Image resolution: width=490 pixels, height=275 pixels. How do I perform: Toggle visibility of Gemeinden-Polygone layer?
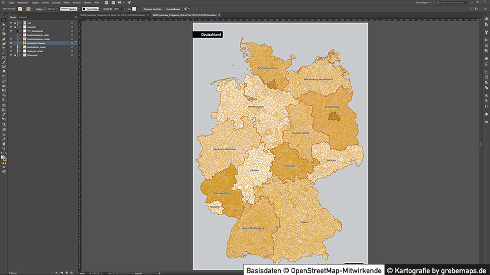pos(11,43)
